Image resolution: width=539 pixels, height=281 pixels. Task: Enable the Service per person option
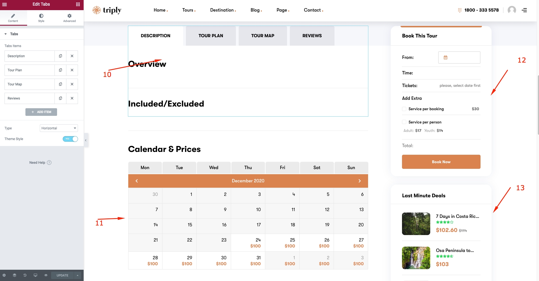[x=404, y=122]
